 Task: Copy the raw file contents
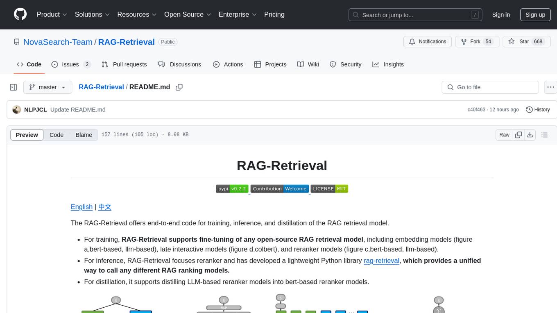pos(519,135)
